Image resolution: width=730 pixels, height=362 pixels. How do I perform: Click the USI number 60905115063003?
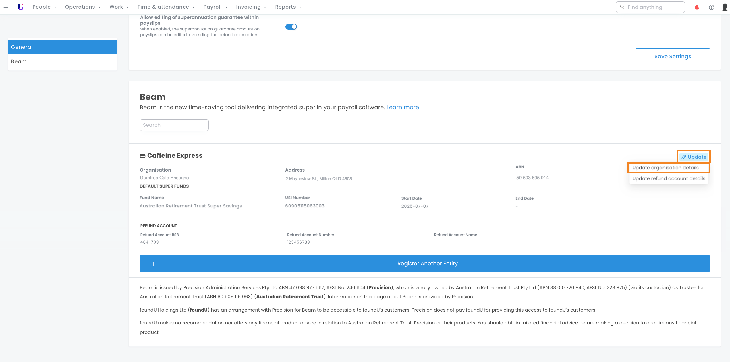(305, 206)
